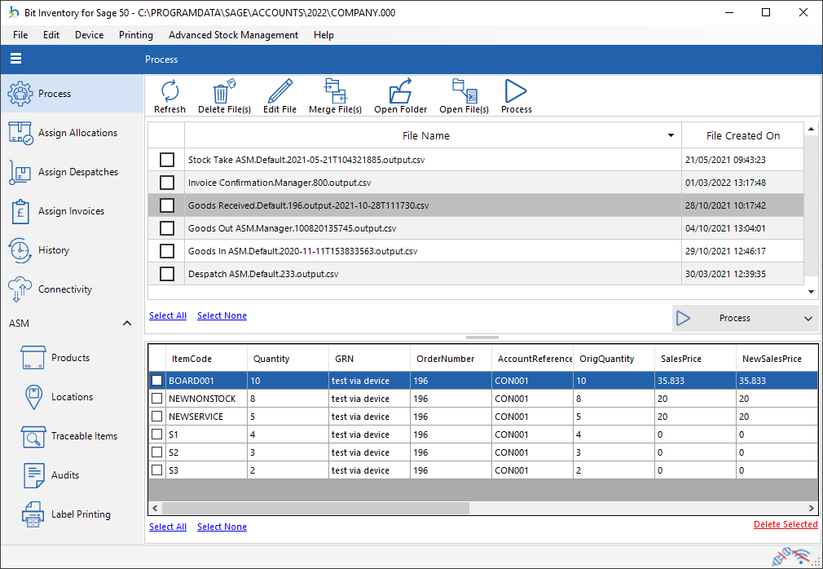This screenshot has height=569, width=823.
Task: Tick the Goods Received file checkbox
Action: [167, 205]
